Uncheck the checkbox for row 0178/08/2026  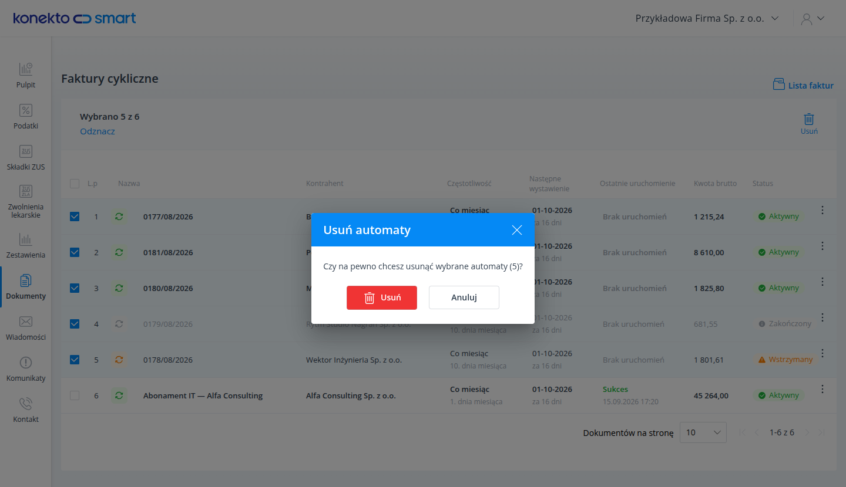tap(75, 360)
